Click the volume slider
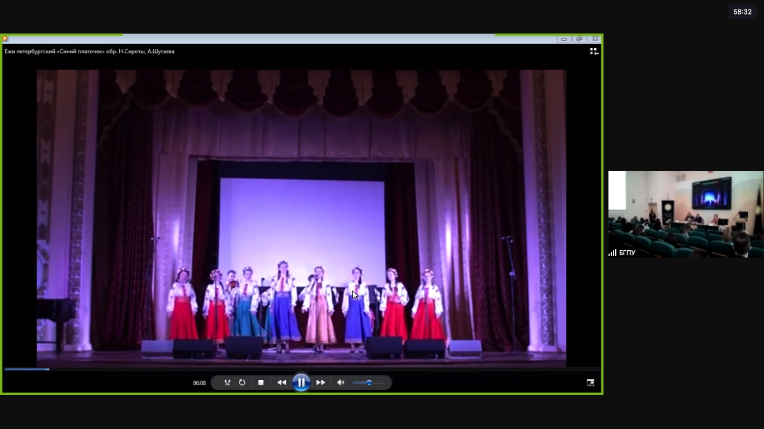 point(367,383)
